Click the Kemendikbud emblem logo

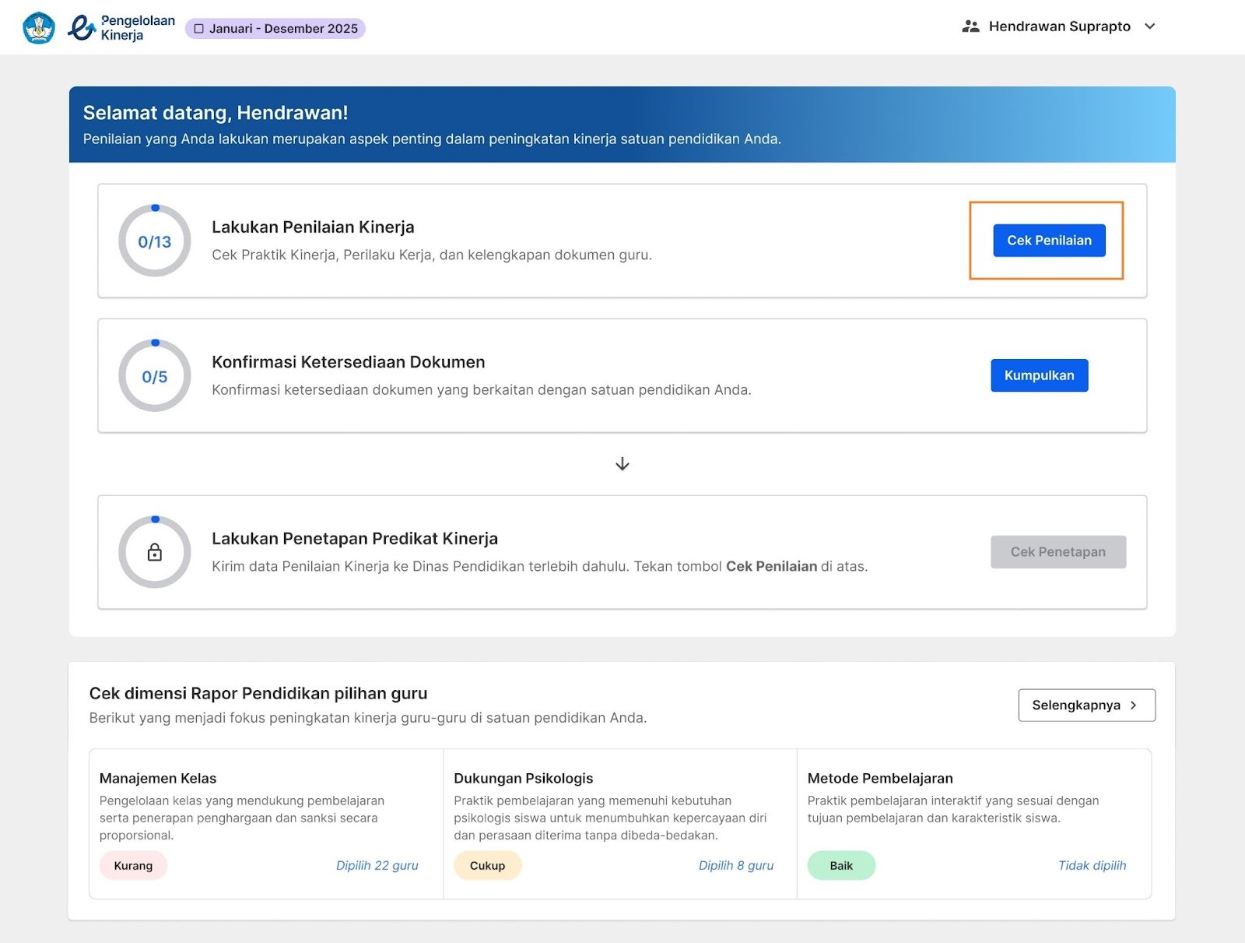click(x=39, y=28)
